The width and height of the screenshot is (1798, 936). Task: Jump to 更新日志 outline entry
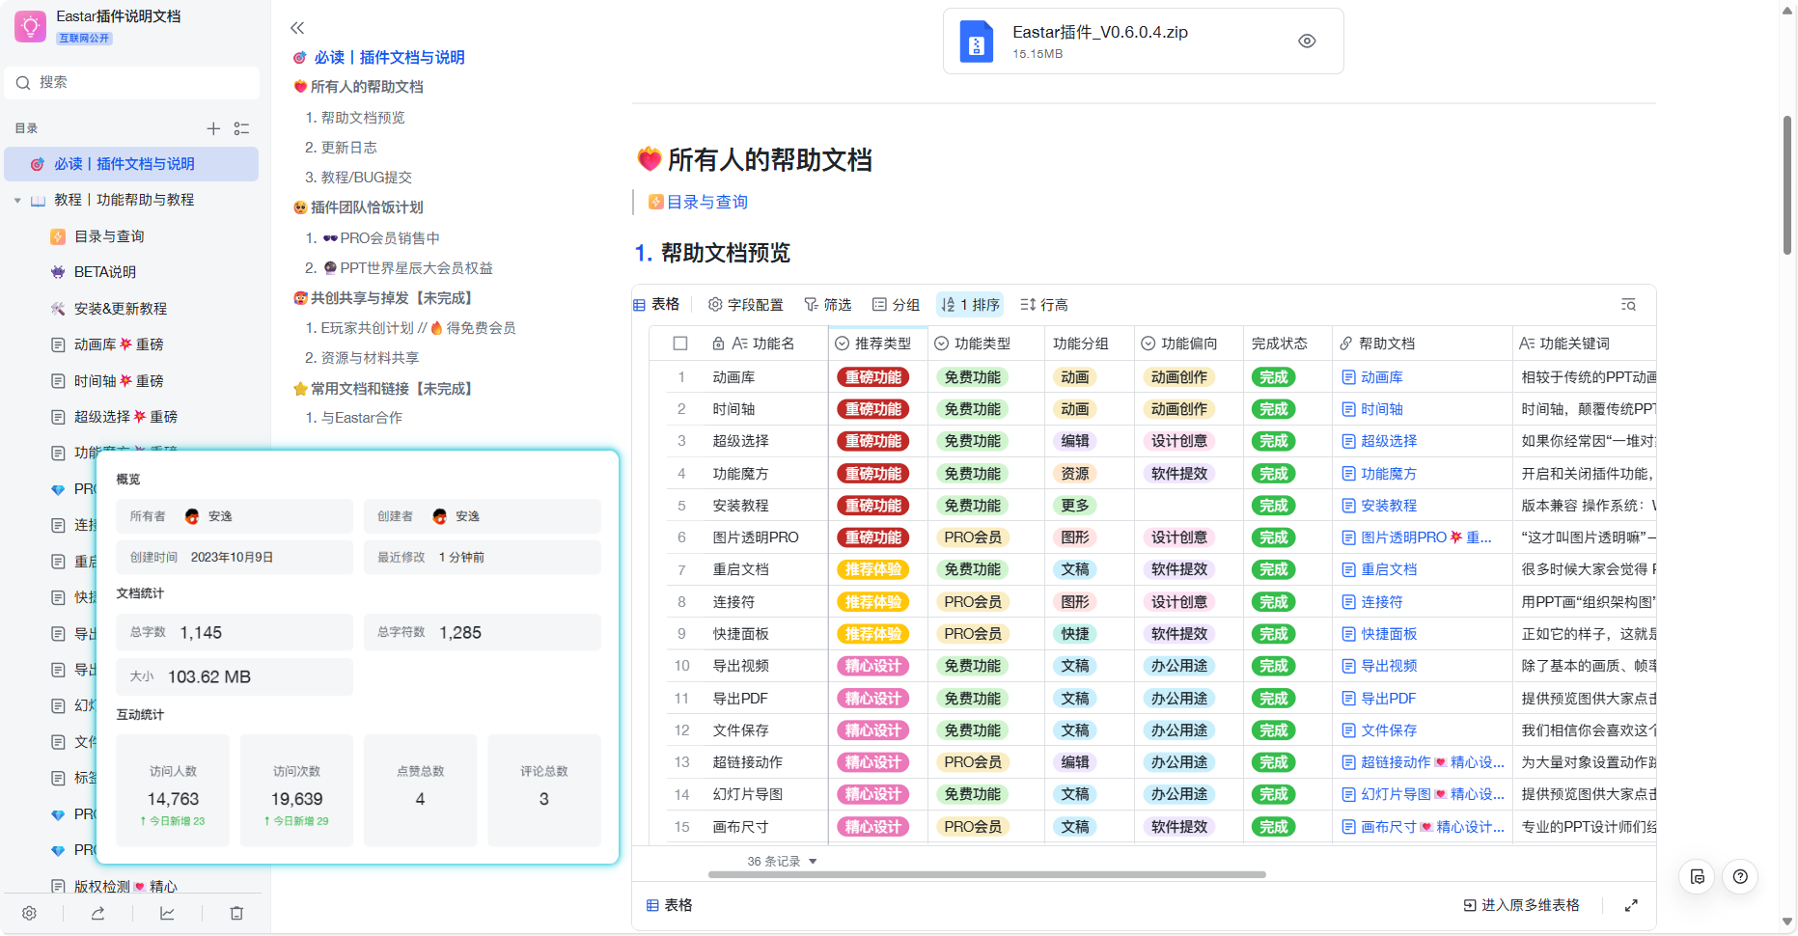pos(348,148)
